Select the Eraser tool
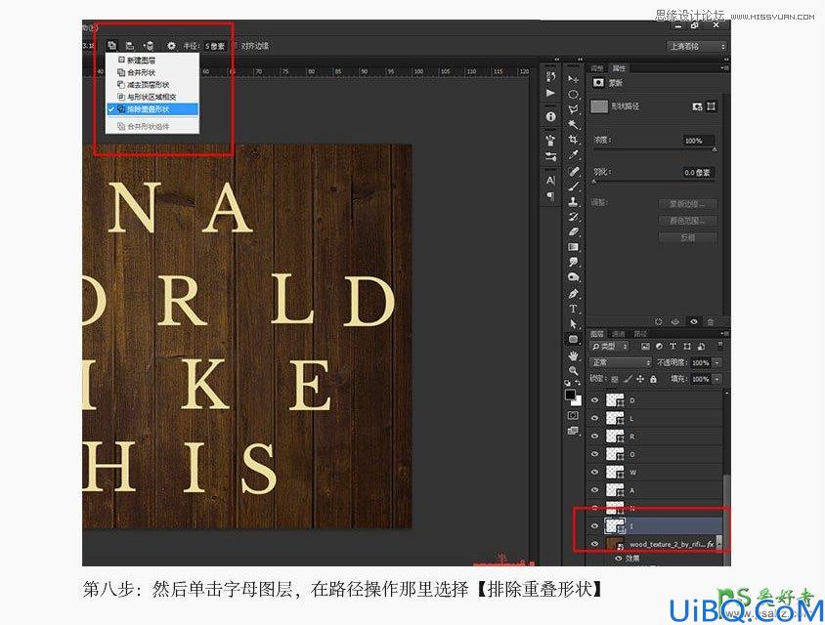The height and width of the screenshot is (625, 825). 573,231
